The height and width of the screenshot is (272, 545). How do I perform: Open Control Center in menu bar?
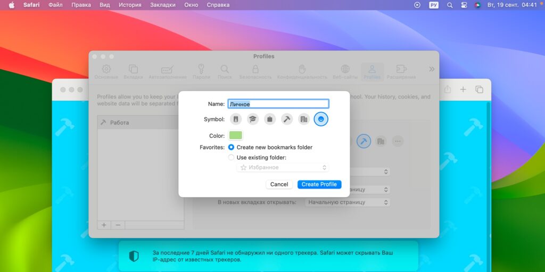click(464, 5)
